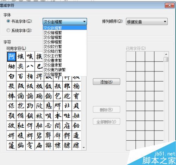176x165 pixels.
Task: Choose 汉仪王行繁 from the font list
Action: (x=65, y=56)
